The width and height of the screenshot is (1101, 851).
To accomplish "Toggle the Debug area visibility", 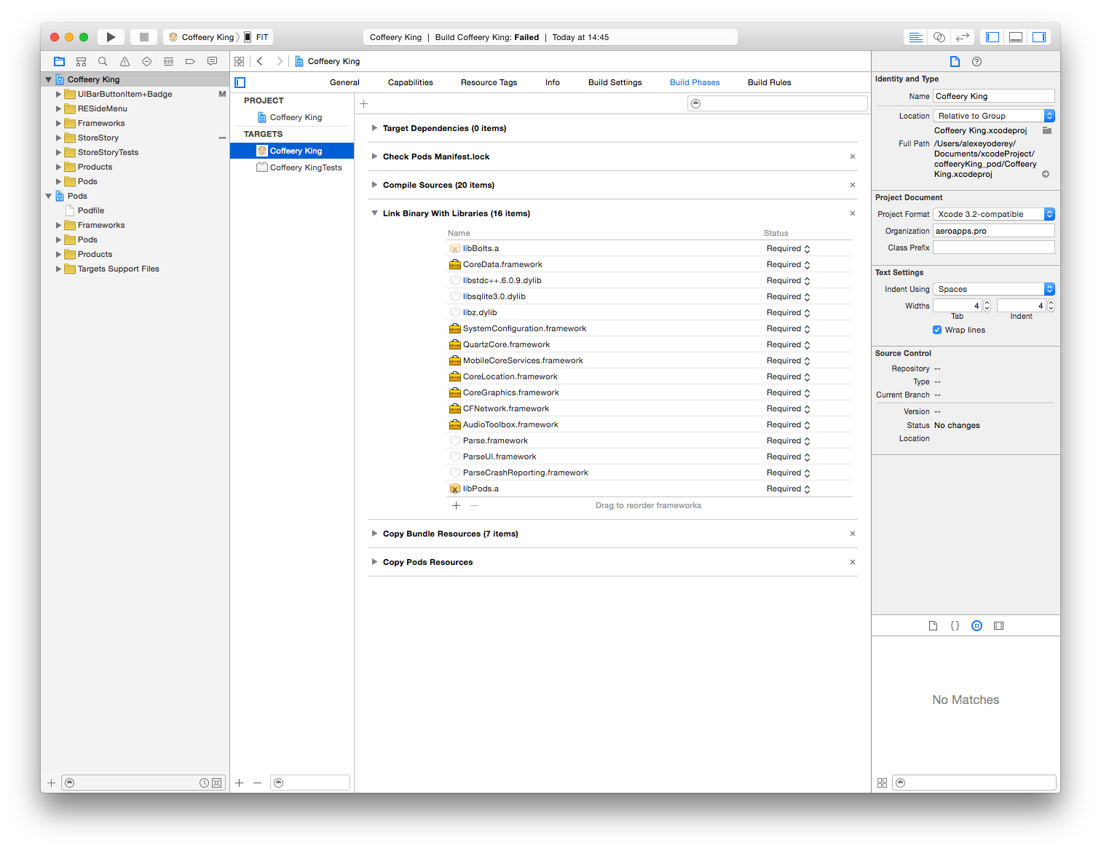I will [1016, 37].
